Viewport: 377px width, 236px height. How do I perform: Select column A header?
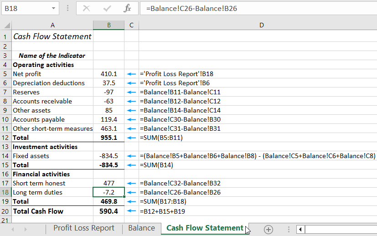point(52,25)
